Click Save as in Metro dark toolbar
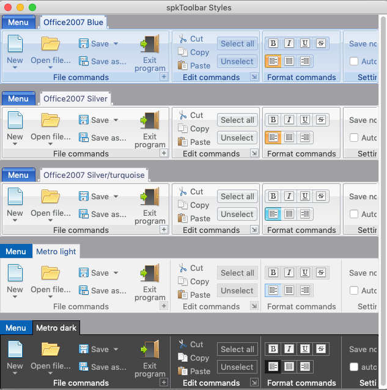This screenshot has width=387, height=390. tap(103, 367)
